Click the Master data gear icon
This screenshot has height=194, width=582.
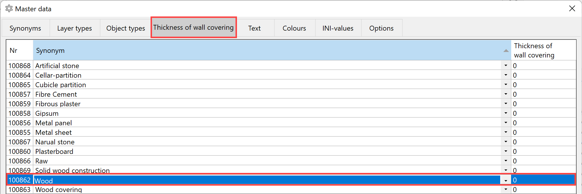9,9
